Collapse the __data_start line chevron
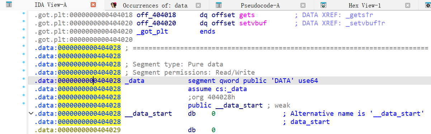The height and width of the screenshot is (134, 431). point(31,114)
